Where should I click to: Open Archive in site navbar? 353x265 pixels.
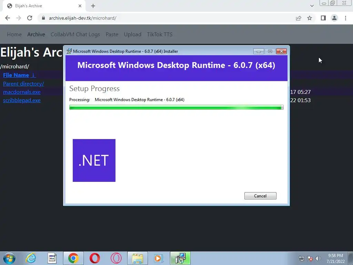coord(36,35)
